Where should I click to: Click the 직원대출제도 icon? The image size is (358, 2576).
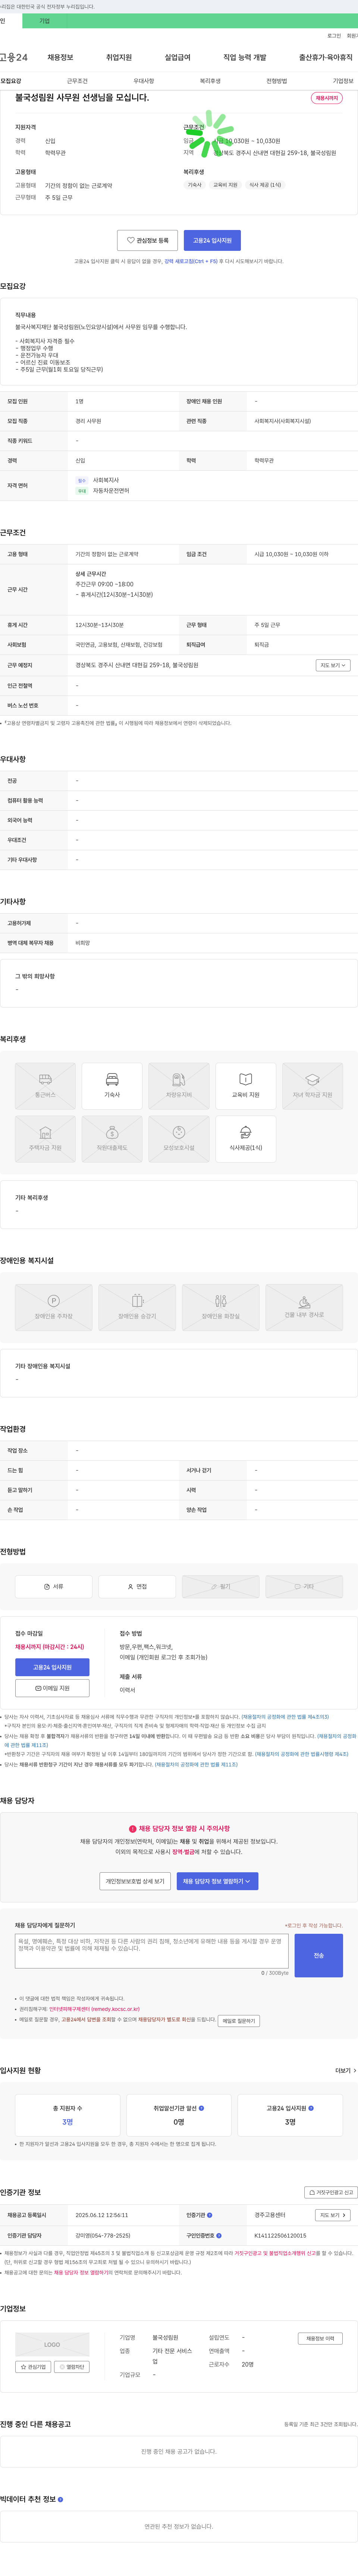[x=112, y=1139]
